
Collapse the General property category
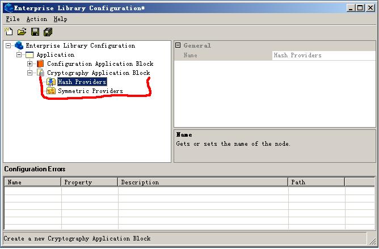pos(178,46)
